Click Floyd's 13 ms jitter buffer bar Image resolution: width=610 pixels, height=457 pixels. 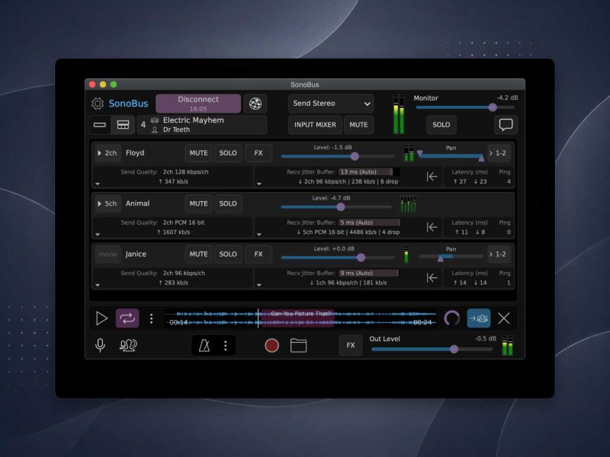pos(369,172)
